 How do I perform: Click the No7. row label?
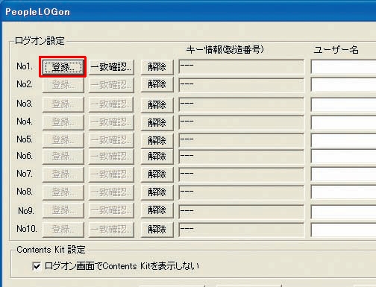(x=25, y=174)
